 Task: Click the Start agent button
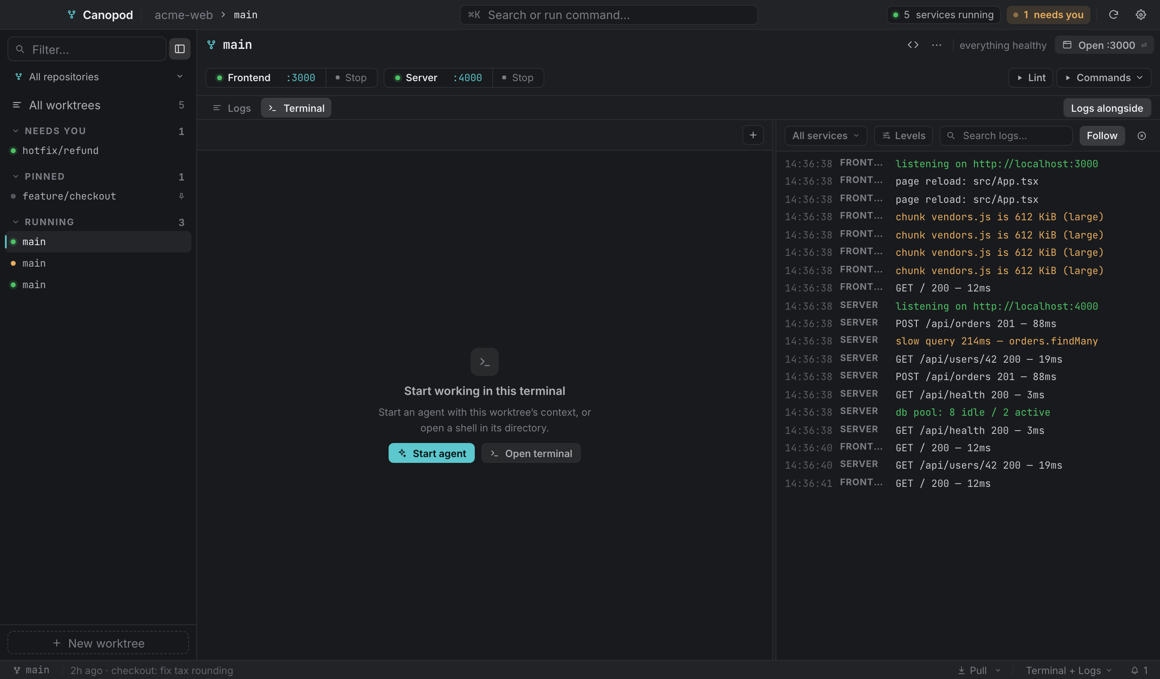[431, 453]
